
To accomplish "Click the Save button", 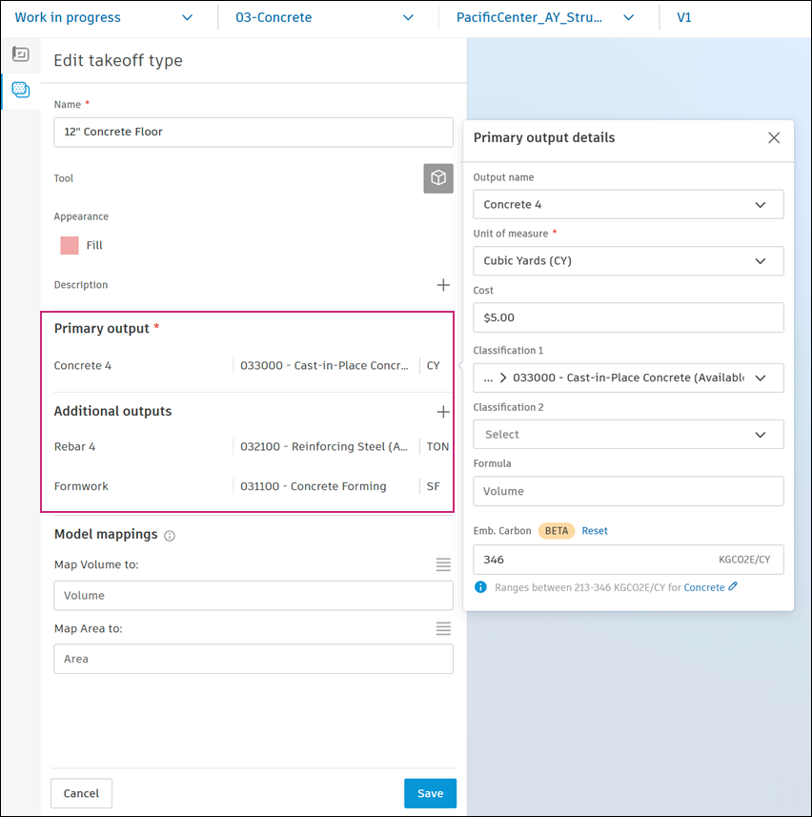I will (430, 793).
